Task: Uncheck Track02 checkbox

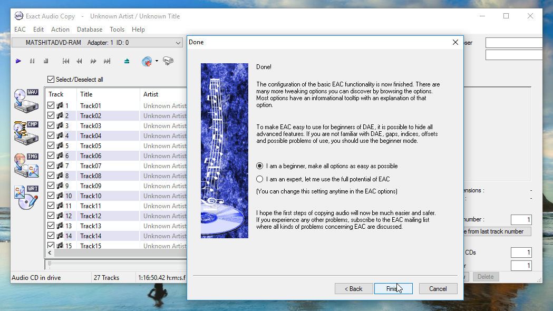Action: [51, 115]
